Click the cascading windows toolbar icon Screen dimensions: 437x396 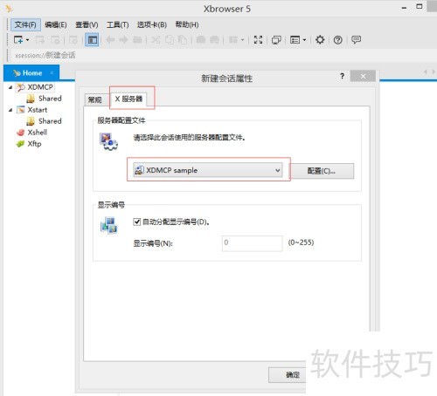coord(276,40)
